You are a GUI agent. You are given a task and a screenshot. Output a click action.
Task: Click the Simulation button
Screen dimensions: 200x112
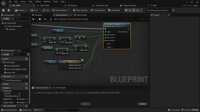point(114,10)
